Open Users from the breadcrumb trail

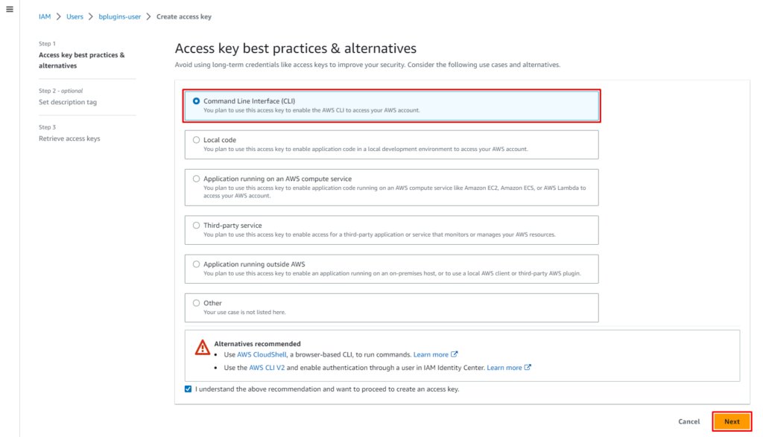pos(75,16)
